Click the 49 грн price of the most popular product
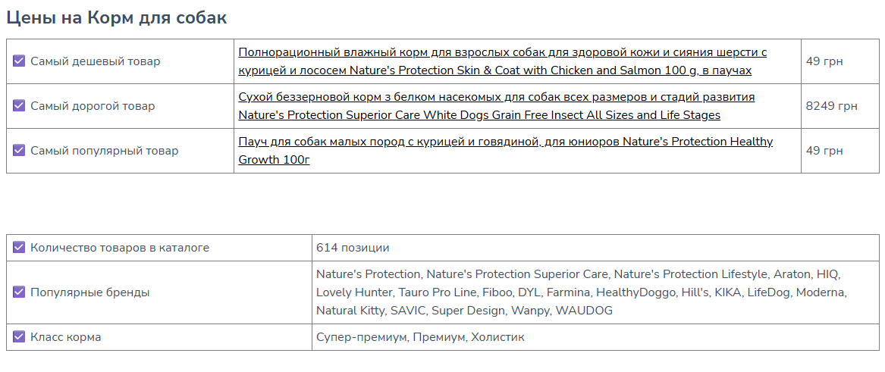885x372 pixels. coord(824,151)
